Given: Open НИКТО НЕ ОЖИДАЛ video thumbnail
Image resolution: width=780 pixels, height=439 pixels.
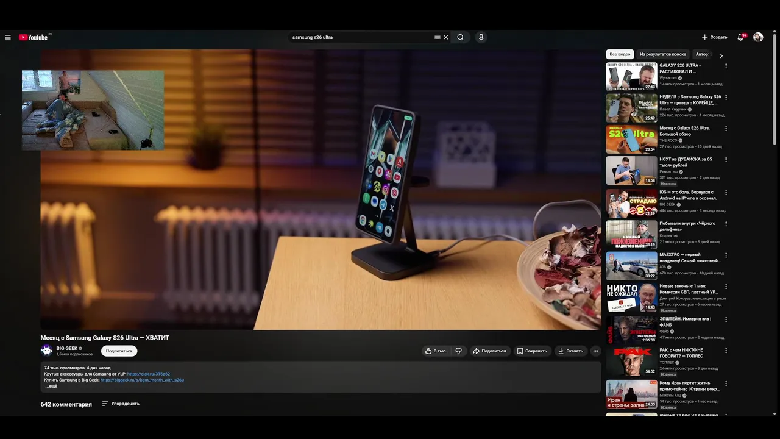Looking at the screenshot, I should tap(631, 297).
